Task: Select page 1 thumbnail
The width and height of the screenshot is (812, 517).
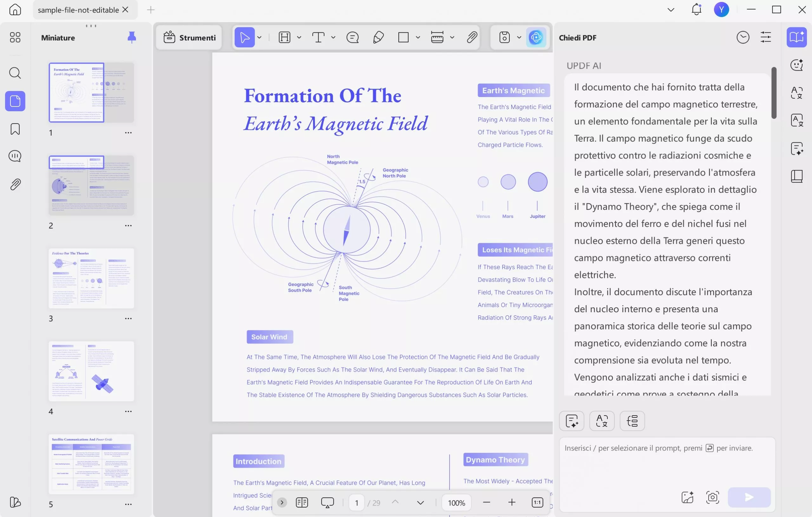Action: tap(91, 92)
